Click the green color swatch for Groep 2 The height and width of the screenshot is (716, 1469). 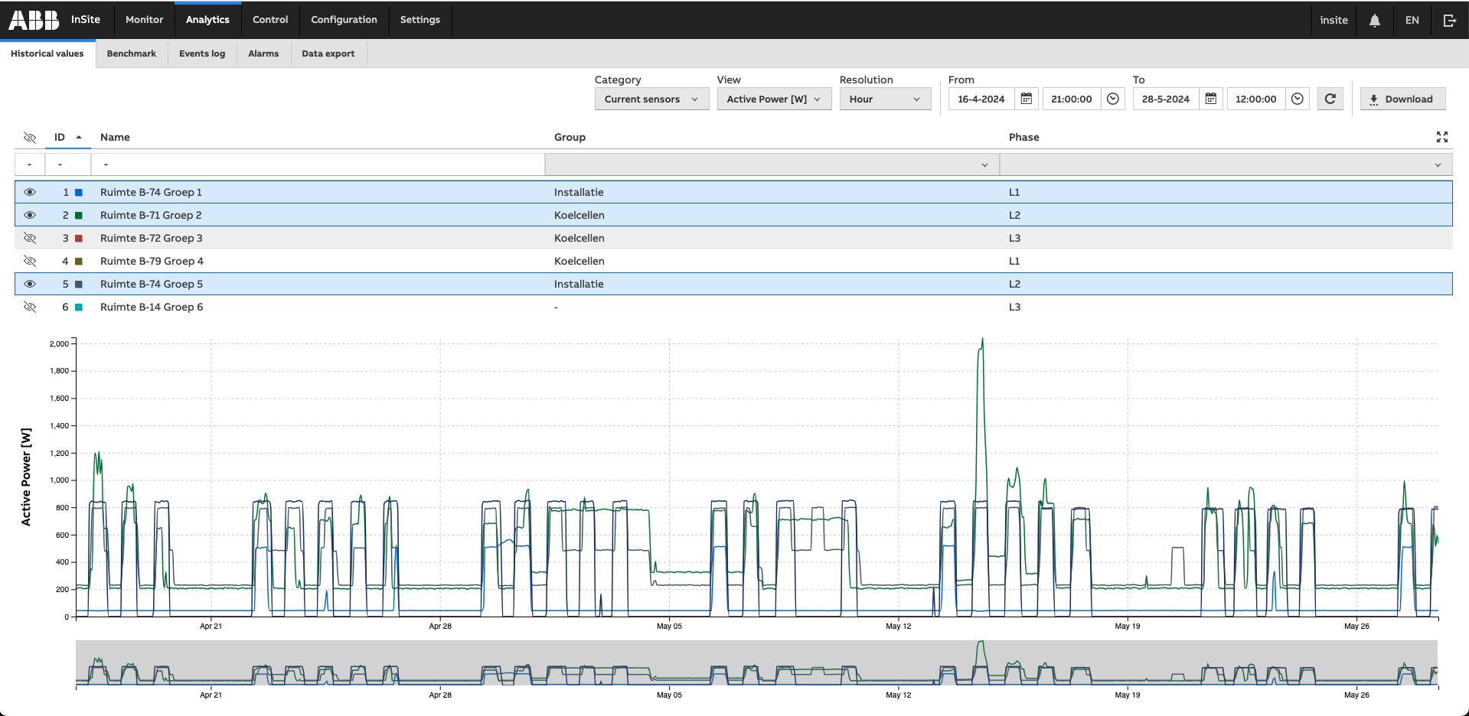point(79,215)
